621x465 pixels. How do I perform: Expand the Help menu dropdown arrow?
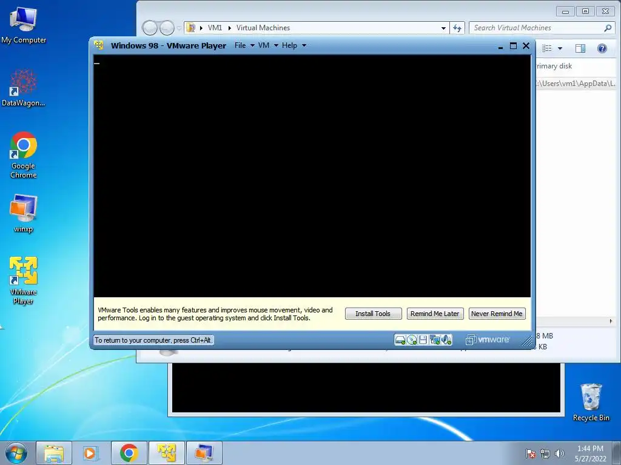[x=304, y=45]
